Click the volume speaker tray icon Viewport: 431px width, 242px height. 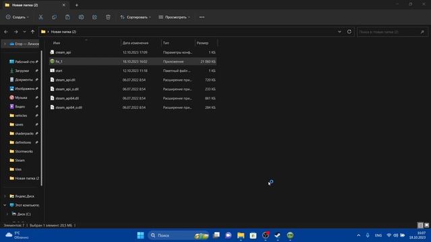pos(395,235)
